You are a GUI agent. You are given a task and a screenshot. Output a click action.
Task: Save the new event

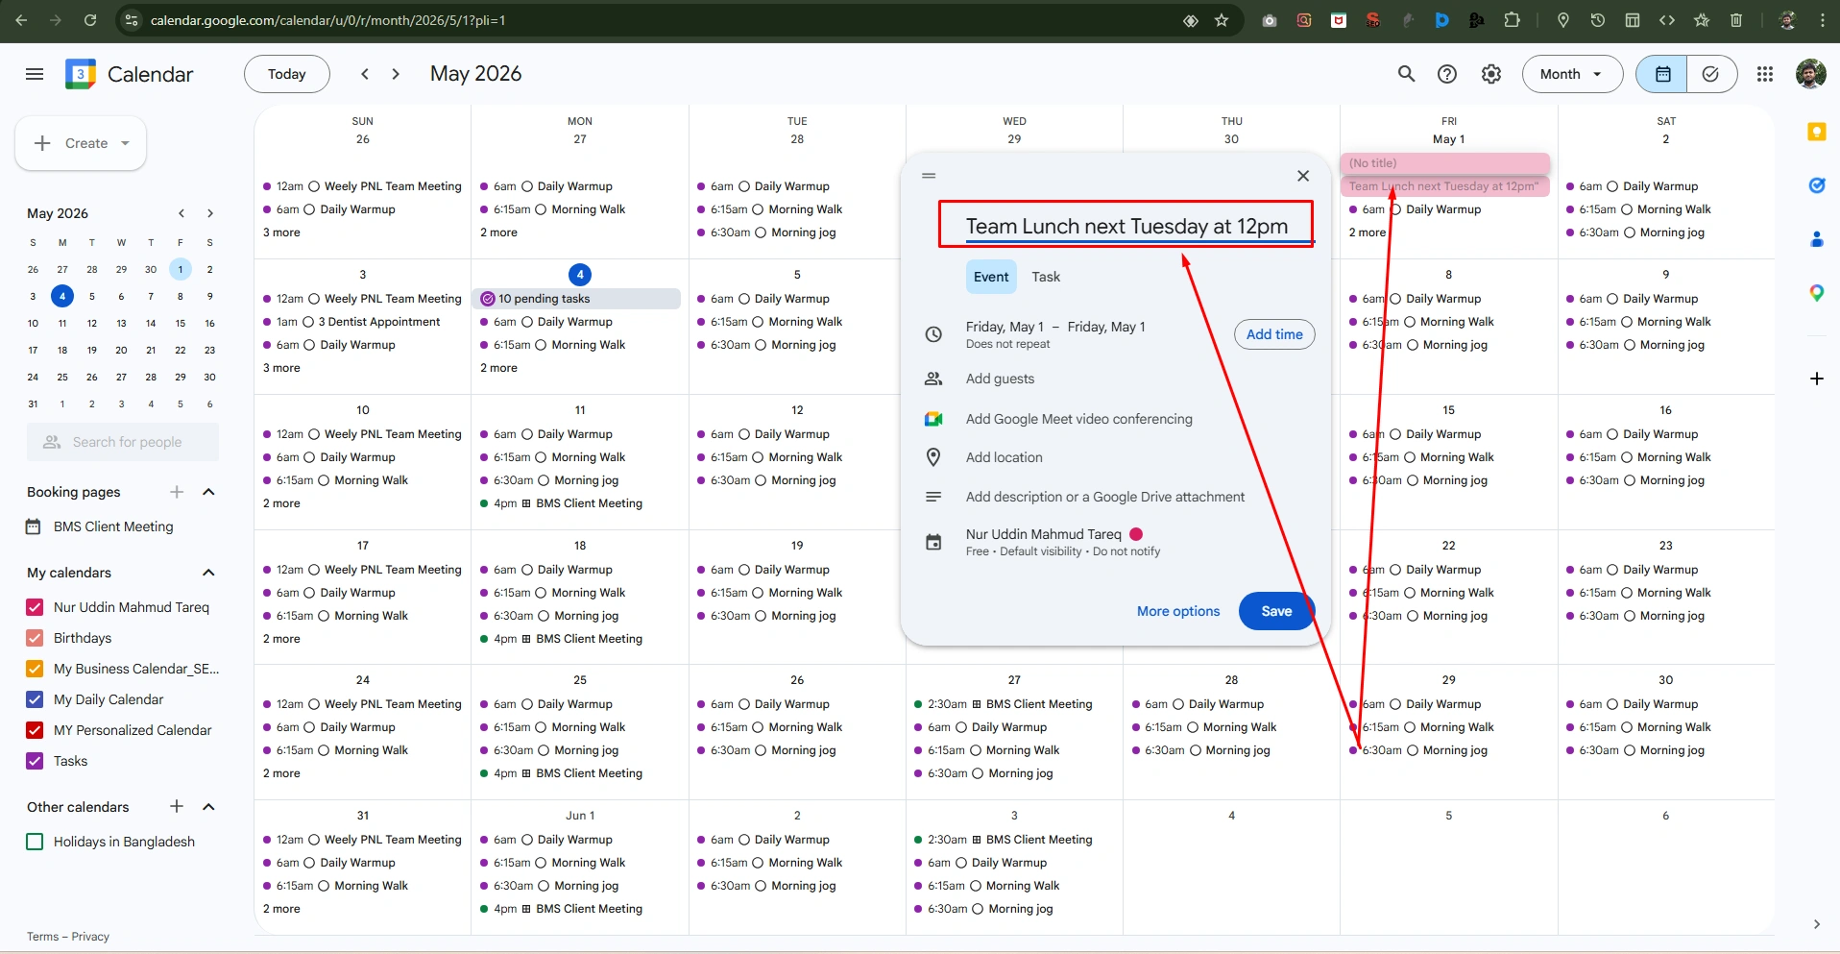pyautogui.click(x=1276, y=611)
